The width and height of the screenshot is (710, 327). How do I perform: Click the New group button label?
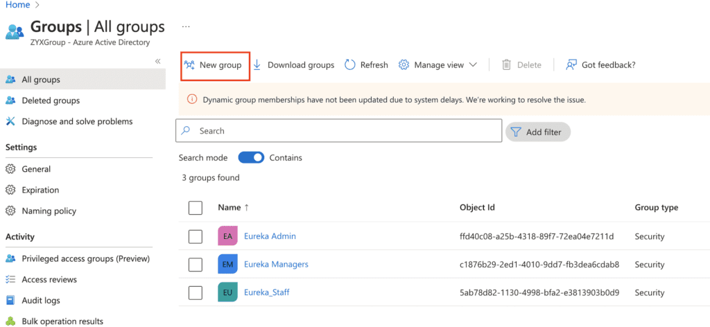coord(220,65)
